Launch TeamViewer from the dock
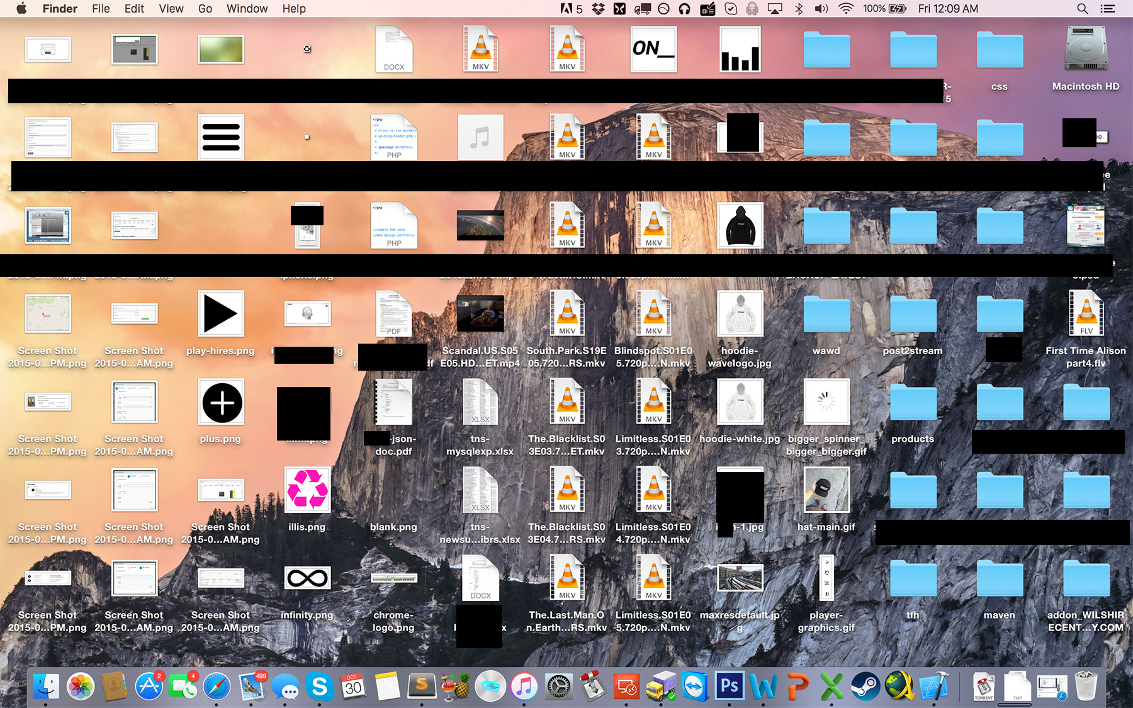 pyautogui.click(x=695, y=686)
